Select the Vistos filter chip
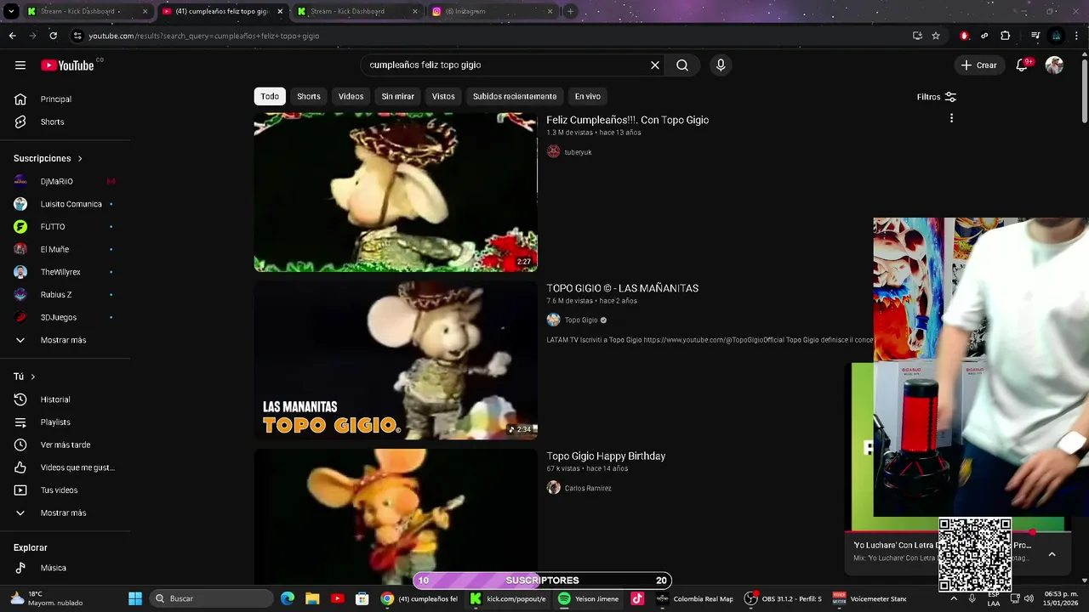 click(443, 96)
